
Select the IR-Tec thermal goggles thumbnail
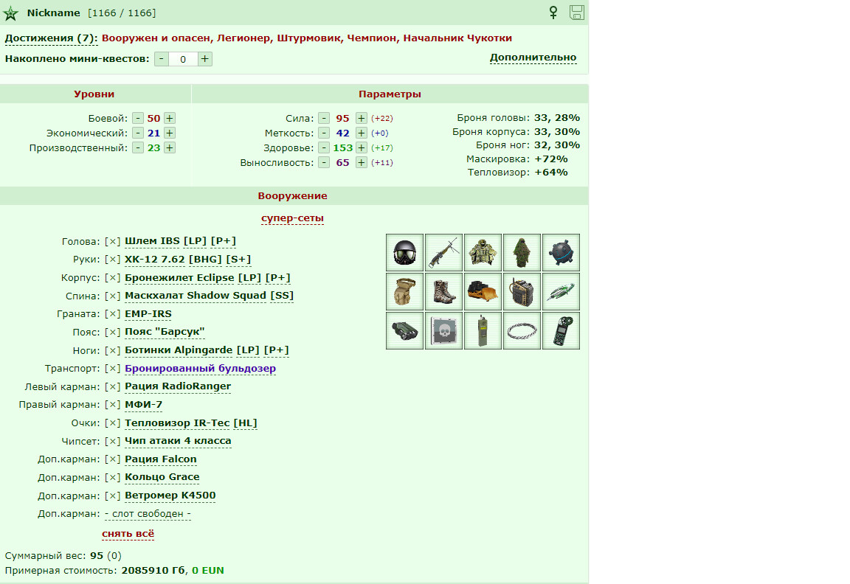405,330
